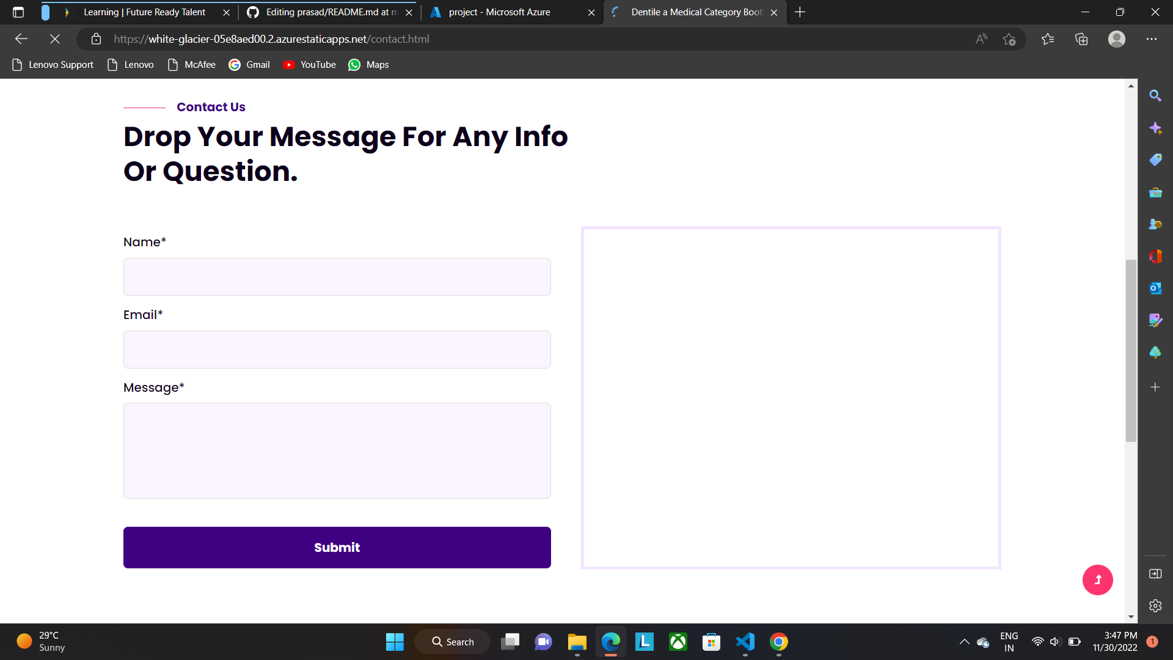
Task: Click into the Message text area
Action: click(x=337, y=451)
